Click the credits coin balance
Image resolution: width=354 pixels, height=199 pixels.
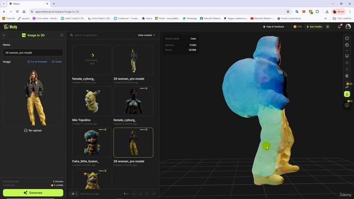tap(298, 27)
